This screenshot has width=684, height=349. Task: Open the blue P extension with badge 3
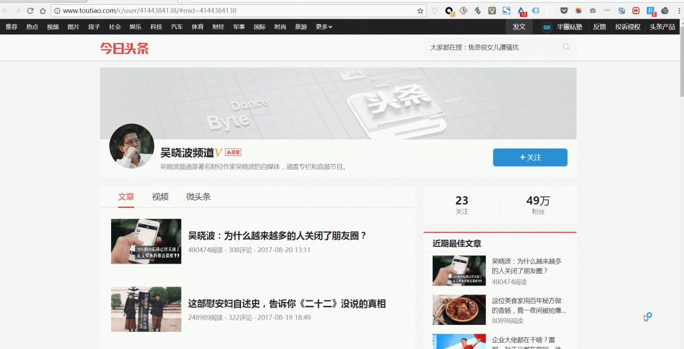(x=651, y=11)
